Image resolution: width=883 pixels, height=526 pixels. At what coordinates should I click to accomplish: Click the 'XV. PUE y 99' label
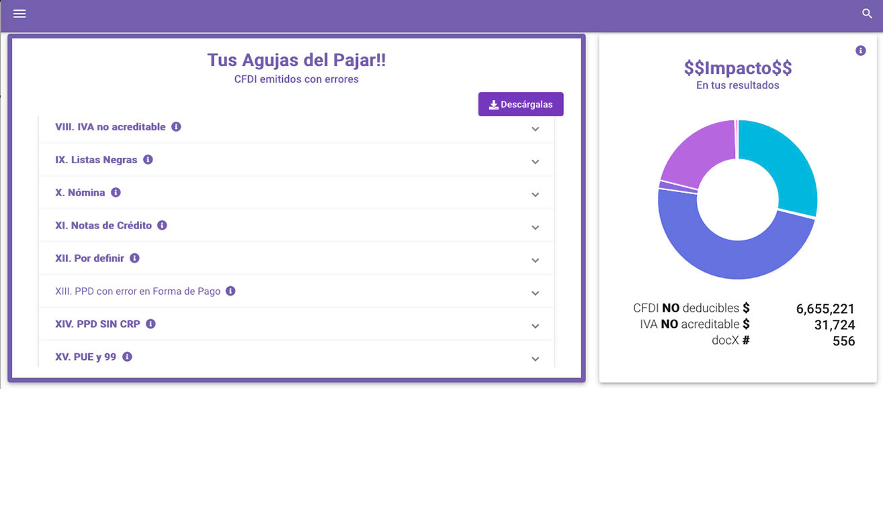[x=85, y=357]
